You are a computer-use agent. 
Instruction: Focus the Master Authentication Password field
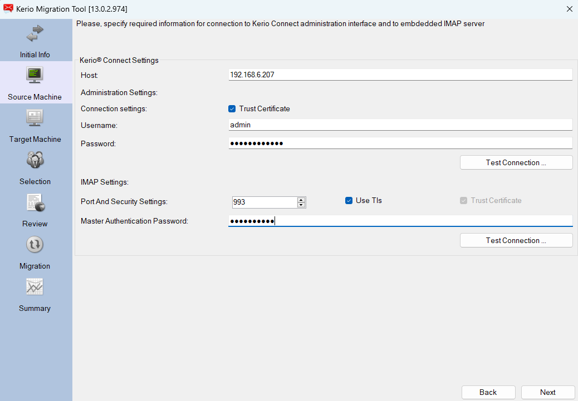click(x=400, y=221)
